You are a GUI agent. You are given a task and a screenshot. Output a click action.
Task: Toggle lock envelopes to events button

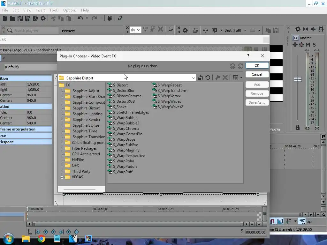[x=302, y=221]
